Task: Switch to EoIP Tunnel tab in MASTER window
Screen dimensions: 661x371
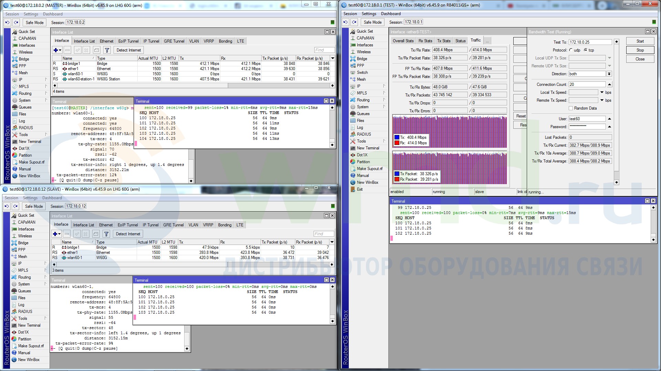Action: click(x=128, y=41)
